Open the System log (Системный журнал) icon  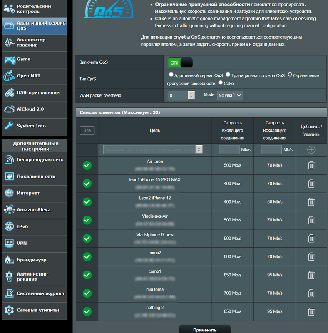pos(9,293)
